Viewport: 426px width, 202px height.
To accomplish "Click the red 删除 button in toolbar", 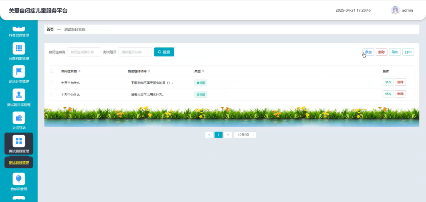I will coord(381,52).
